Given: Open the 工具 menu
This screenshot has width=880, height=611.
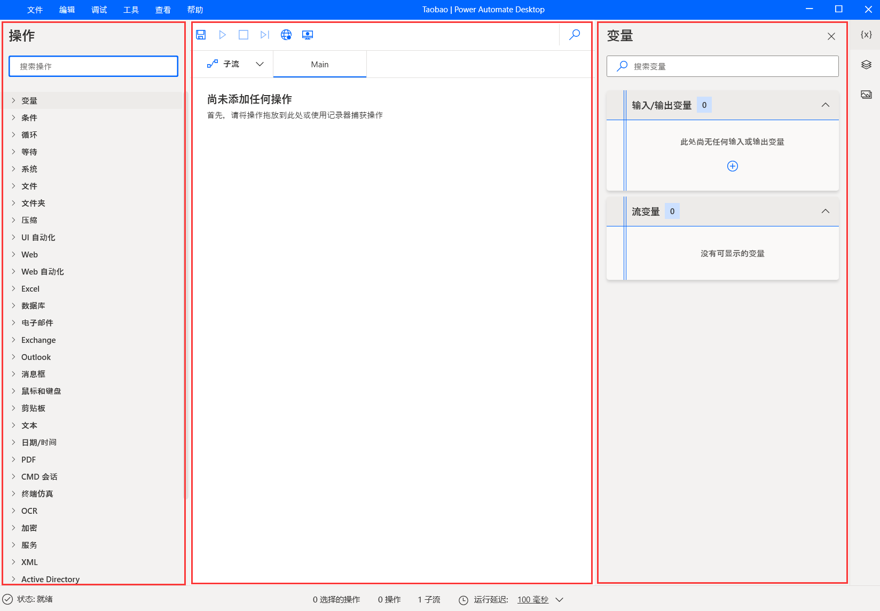Looking at the screenshot, I should 131,10.
